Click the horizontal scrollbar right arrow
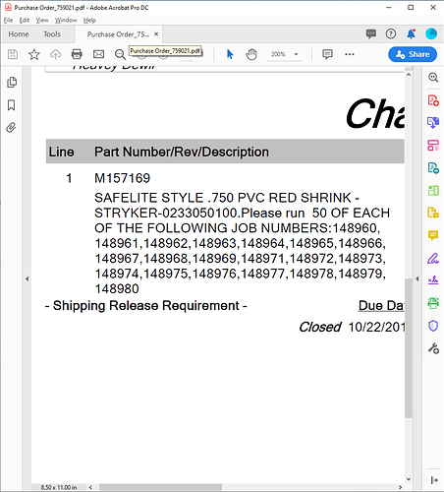Viewport: 444px width, 492px height. tap(400, 487)
